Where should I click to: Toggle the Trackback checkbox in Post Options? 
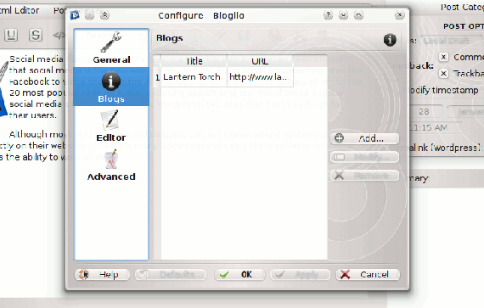443,73
